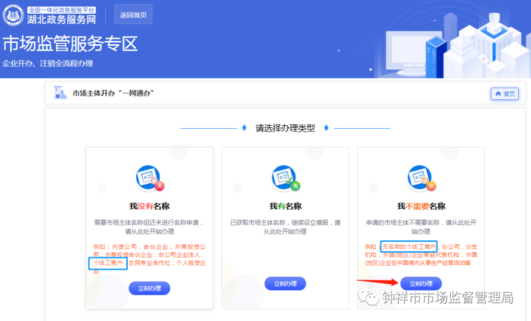Viewport: 531px width, 321px height.
Task: Click the home icon in the 首页 button
Action: [x=498, y=94]
